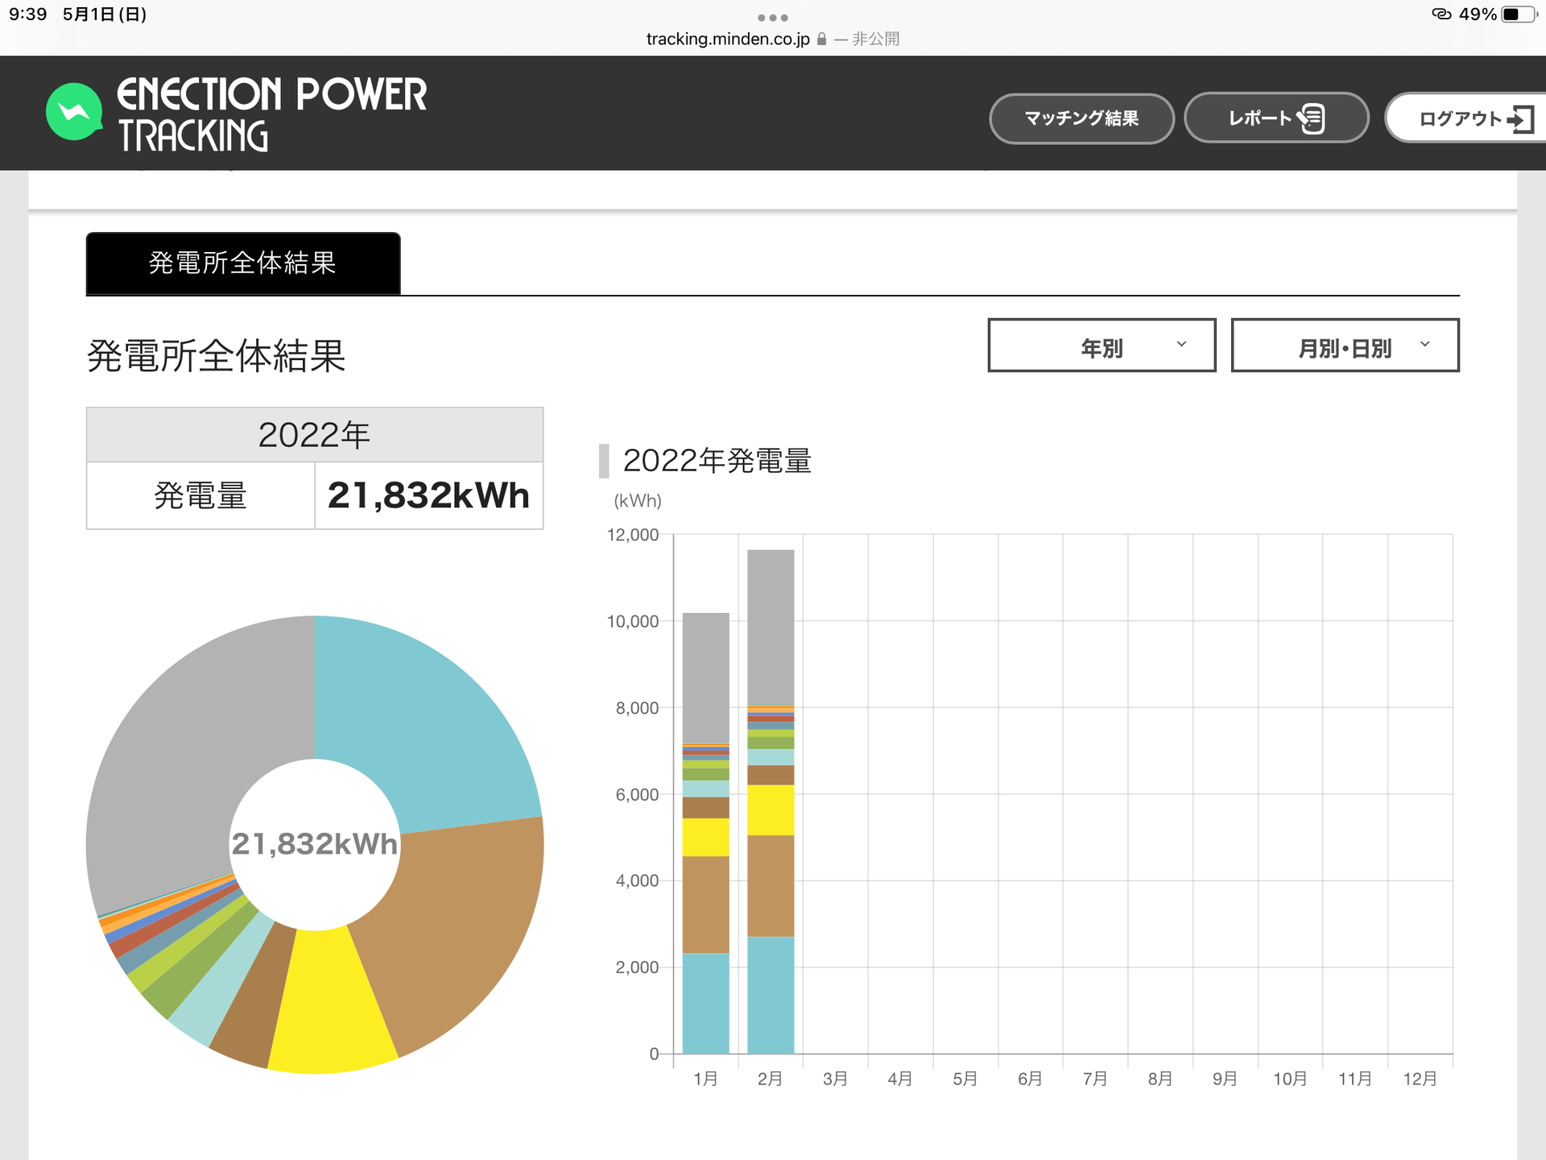
Task: Click the 21,832kWh donut center label
Action: (x=315, y=844)
